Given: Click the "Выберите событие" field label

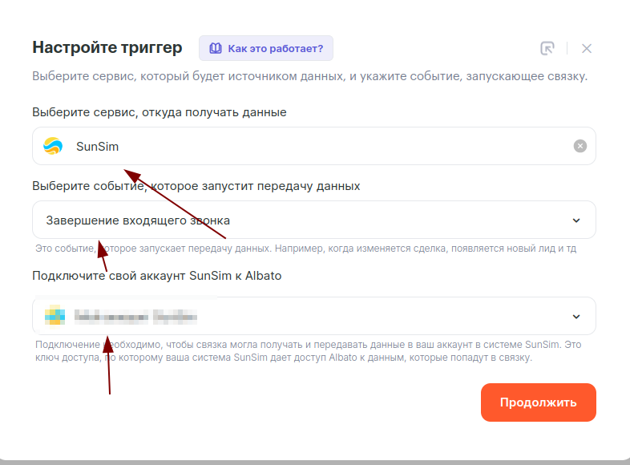Looking at the screenshot, I should pos(196,186).
